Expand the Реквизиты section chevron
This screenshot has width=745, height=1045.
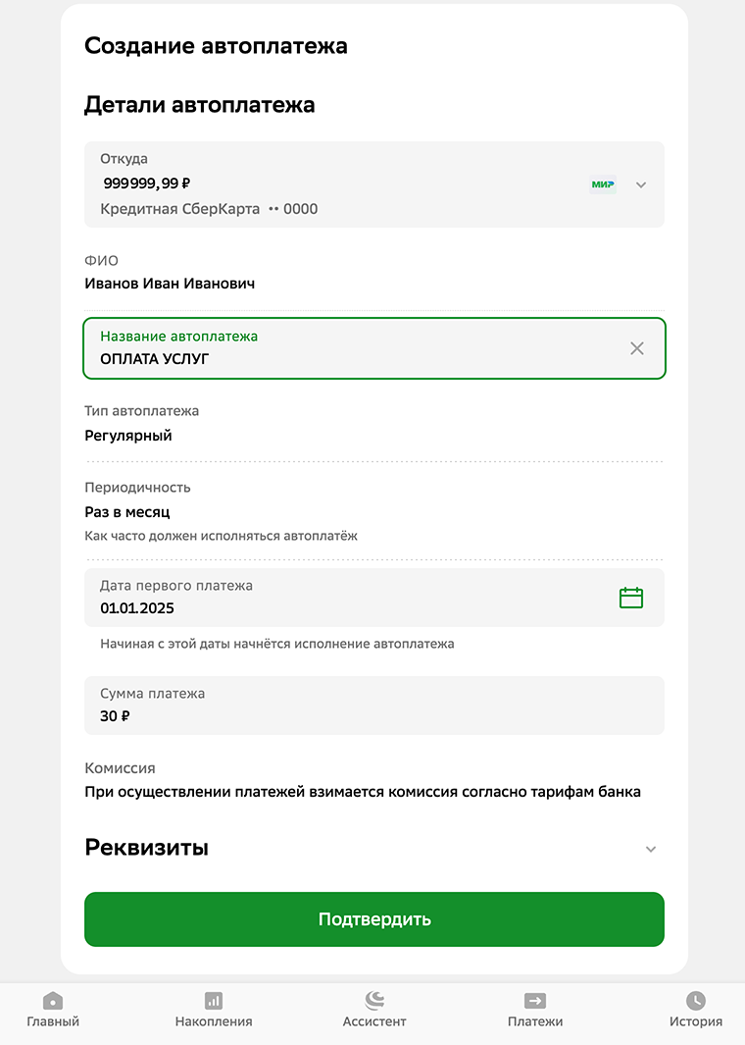[651, 849]
